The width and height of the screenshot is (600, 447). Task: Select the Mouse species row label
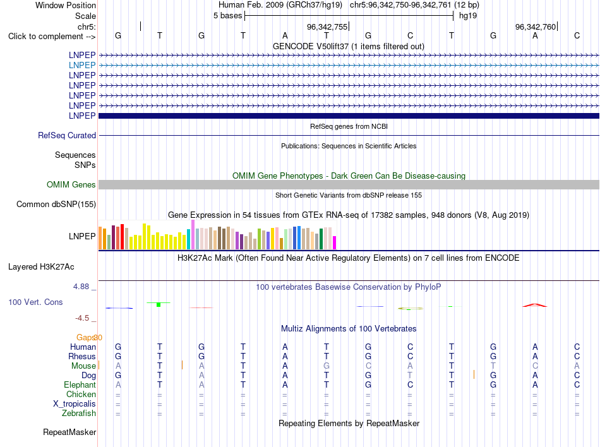pyautogui.click(x=83, y=366)
